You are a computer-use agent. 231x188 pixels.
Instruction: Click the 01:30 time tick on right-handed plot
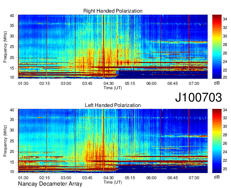pos(23,83)
